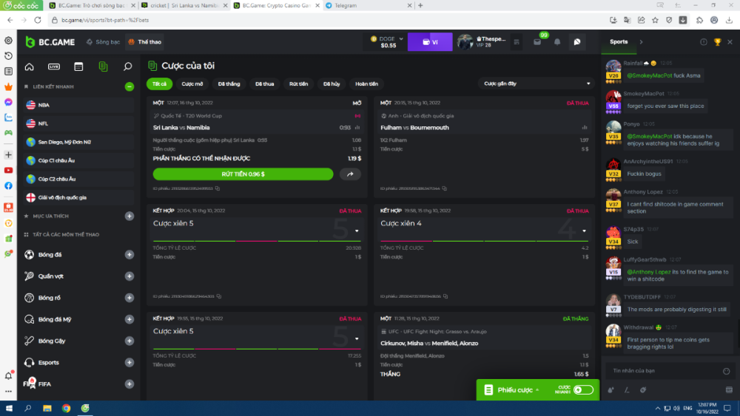Toggle the Cược nhanh quick bet switch
Image resolution: width=740 pixels, height=416 pixels.
pyautogui.click(x=582, y=389)
